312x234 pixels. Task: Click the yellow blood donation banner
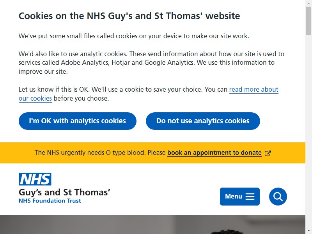(x=152, y=153)
